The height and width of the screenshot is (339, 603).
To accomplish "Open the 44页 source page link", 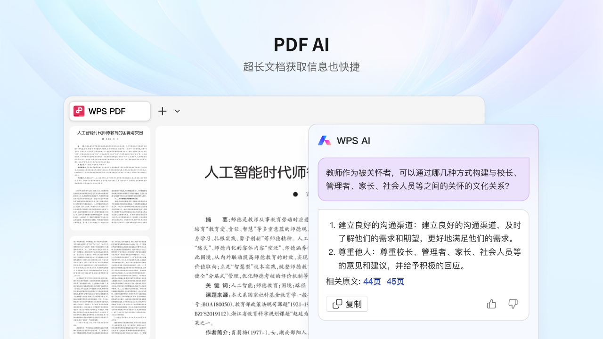I will (372, 281).
